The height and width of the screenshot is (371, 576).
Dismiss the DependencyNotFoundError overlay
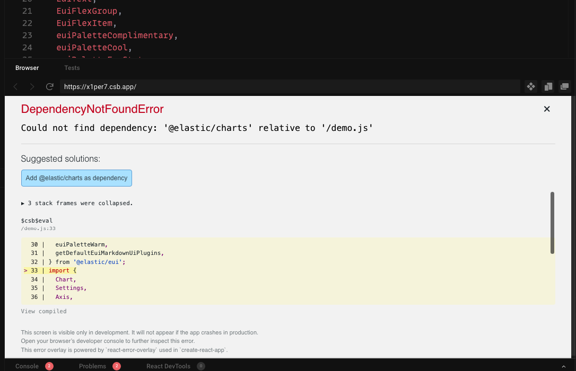[547, 109]
